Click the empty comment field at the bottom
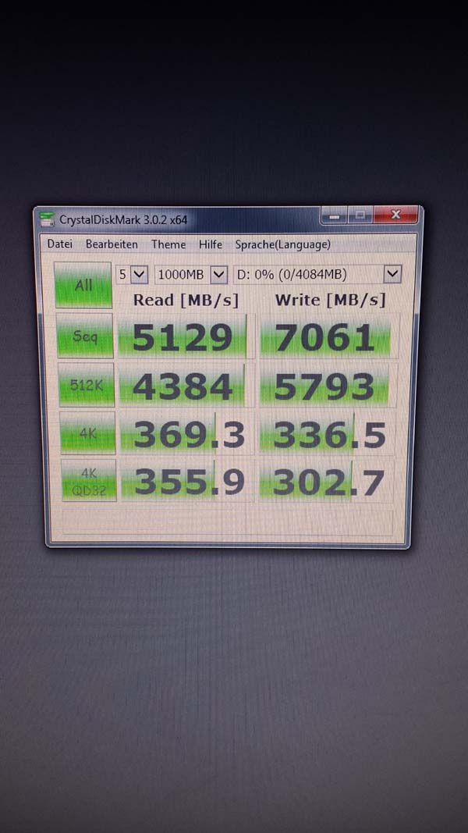Viewport: 468px width, 833px height. point(228,522)
